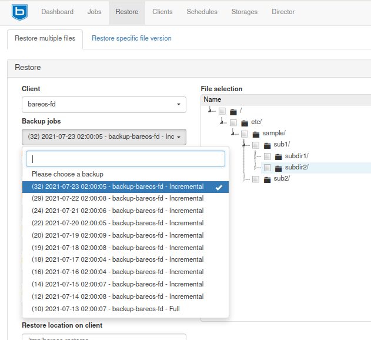Check the box for subdir2/
Image resolution: width=371 pixels, height=340 pixels.
pyautogui.click(x=267, y=168)
